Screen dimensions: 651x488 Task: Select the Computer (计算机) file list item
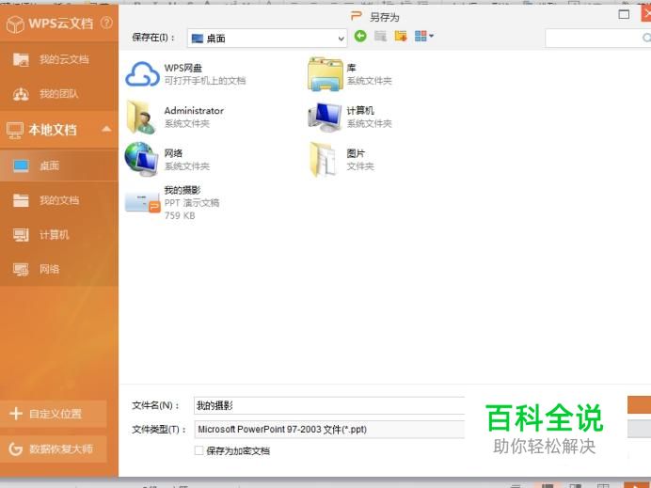[x=349, y=117]
